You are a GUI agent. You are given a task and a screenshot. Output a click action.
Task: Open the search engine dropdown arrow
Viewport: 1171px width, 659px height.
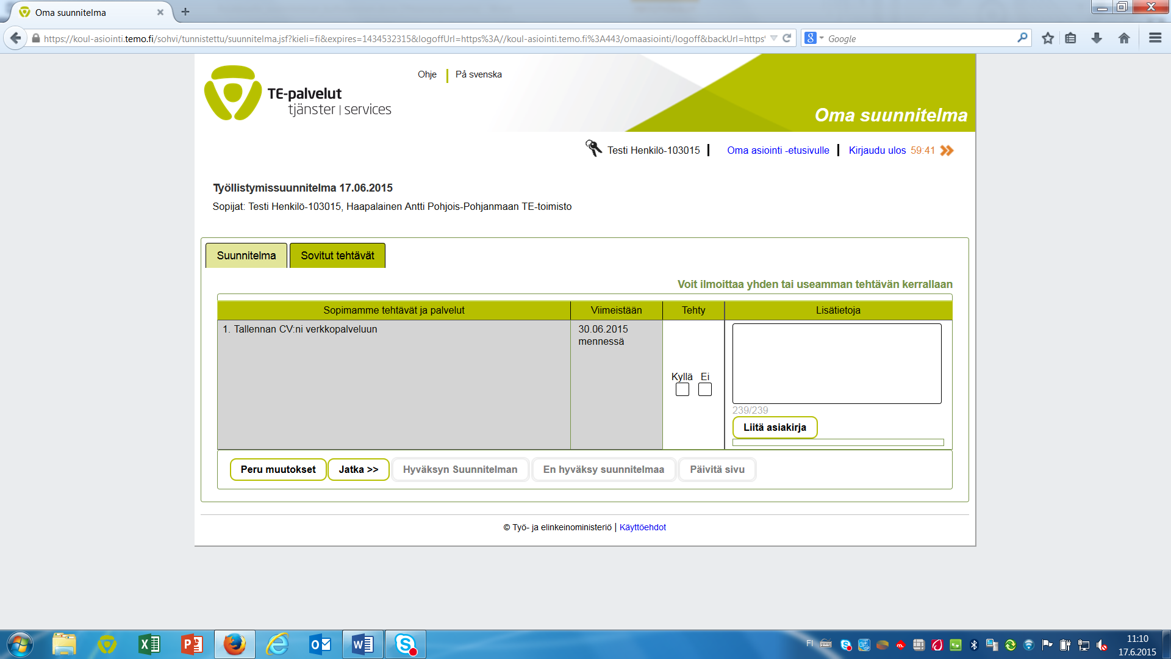[x=822, y=38]
